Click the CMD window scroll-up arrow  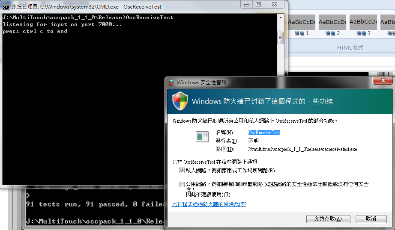[280, 18]
